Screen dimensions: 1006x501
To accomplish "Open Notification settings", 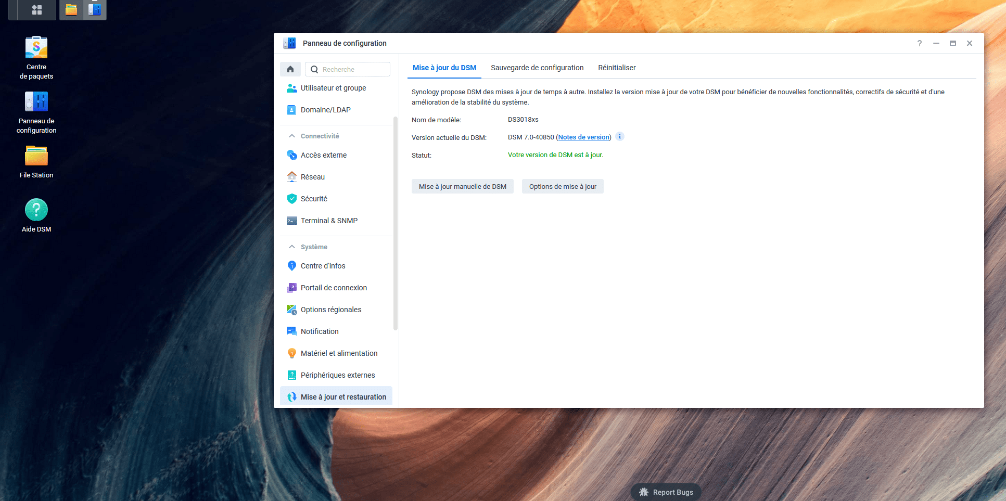I will (319, 331).
